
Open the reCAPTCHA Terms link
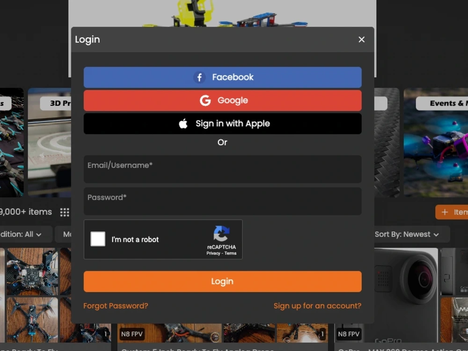click(230, 253)
